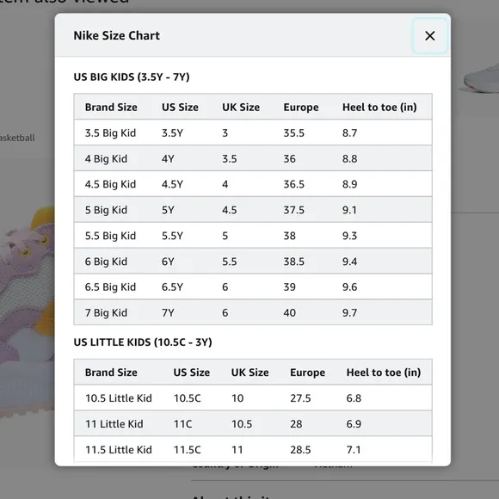The height and width of the screenshot is (499, 499).
Task: Click the UK size '5.5' in 6 Big Kid row
Action: pyautogui.click(x=229, y=262)
